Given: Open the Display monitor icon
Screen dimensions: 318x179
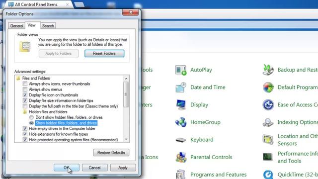Looking at the screenshot, I should 181,105.
